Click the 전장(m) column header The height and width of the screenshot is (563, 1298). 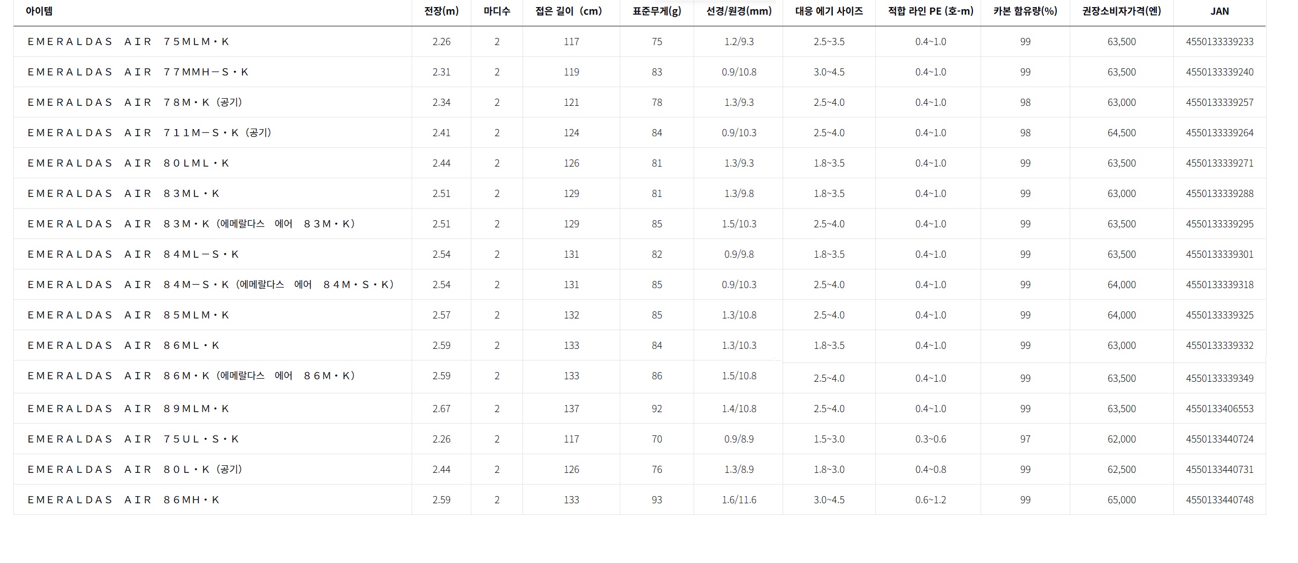pyautogui.click(x=441, y=11)
